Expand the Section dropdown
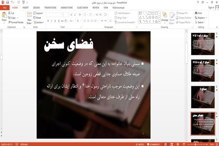 39,22
